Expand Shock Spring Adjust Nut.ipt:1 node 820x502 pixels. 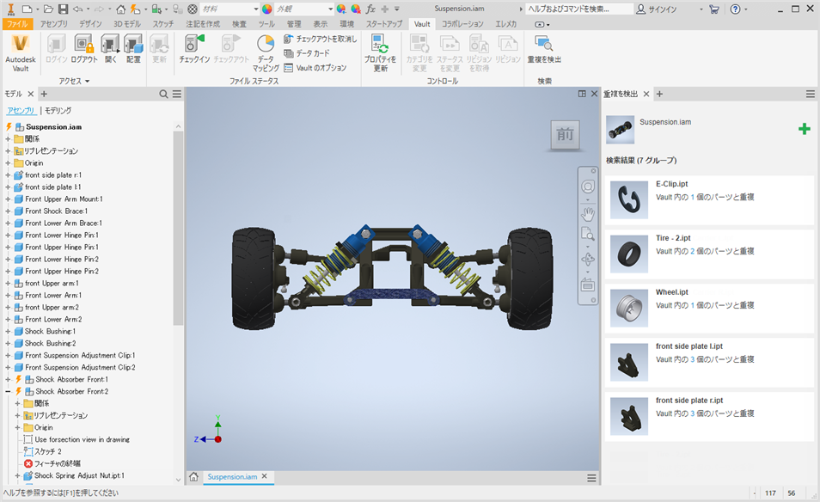click(x=17, y=476)
